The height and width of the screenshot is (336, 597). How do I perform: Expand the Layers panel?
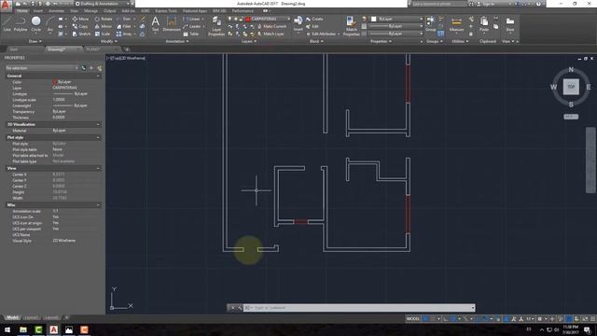249,41
